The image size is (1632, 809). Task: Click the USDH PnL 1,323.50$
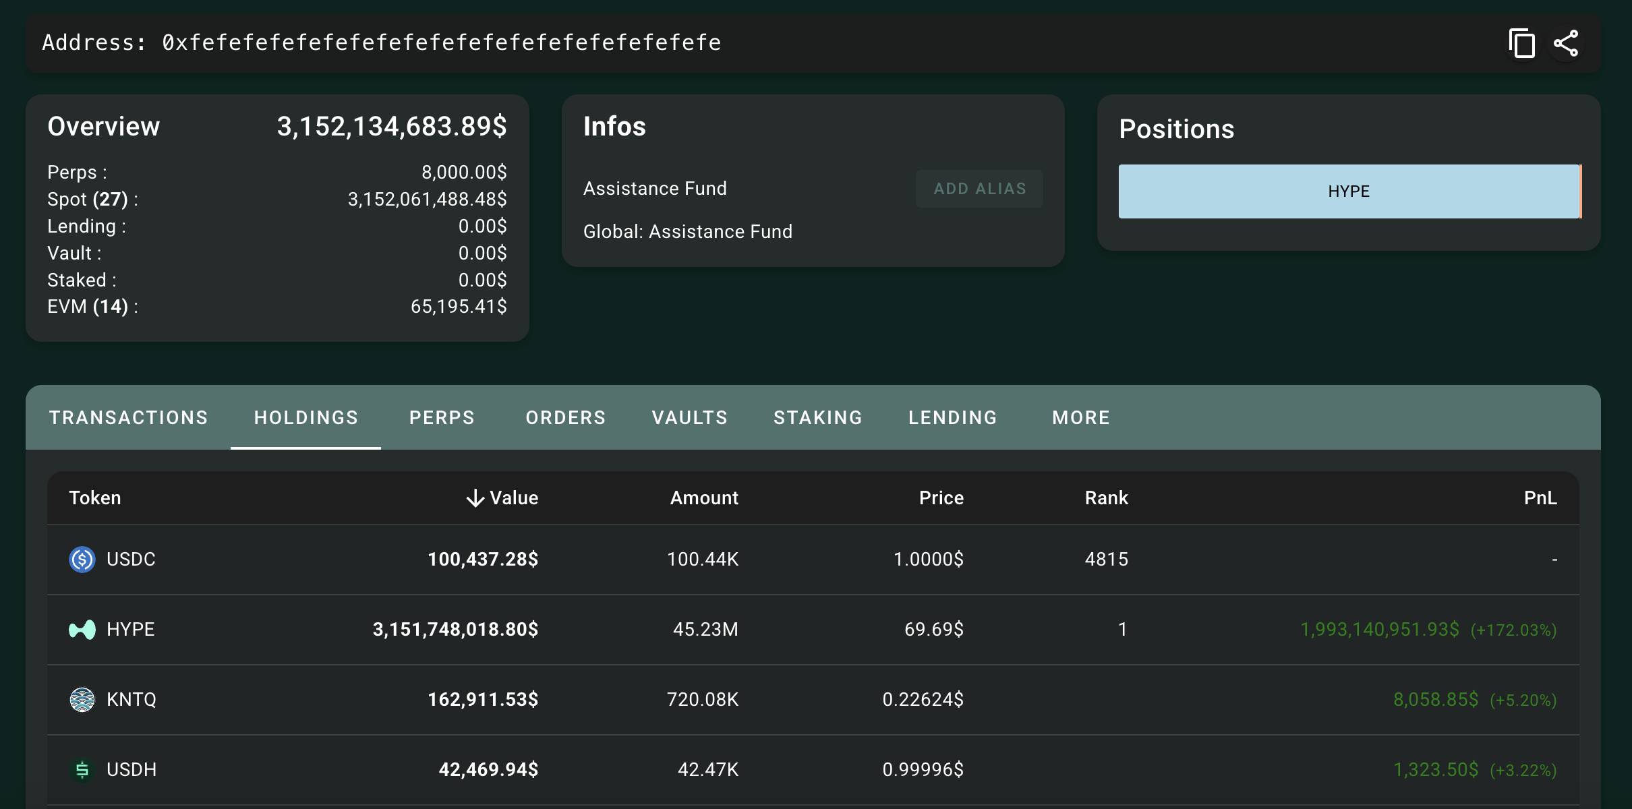(1436, 770)
